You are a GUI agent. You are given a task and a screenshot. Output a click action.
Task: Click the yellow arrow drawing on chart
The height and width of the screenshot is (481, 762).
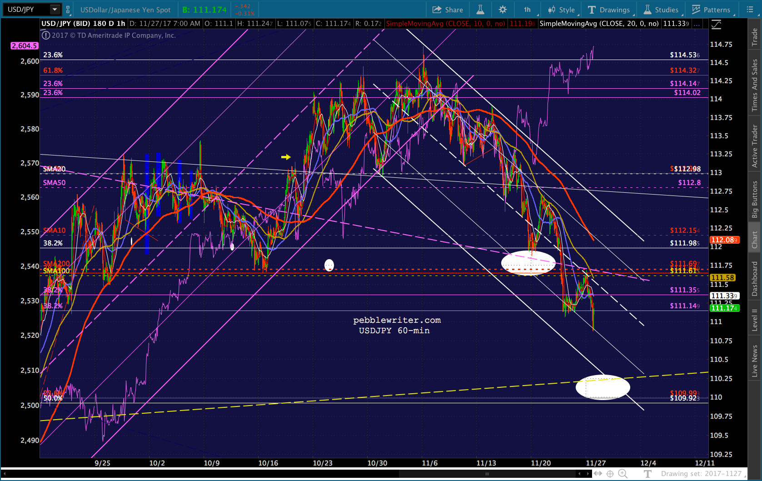click(286, 157)
